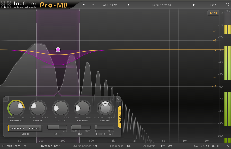Click the undo arrow icon
Image resolution: width=231 pixels, height=149 pixels.
(x=85, y=5)
